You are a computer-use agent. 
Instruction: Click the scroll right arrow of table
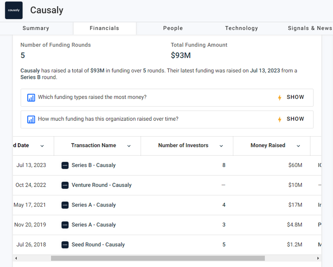318,258
